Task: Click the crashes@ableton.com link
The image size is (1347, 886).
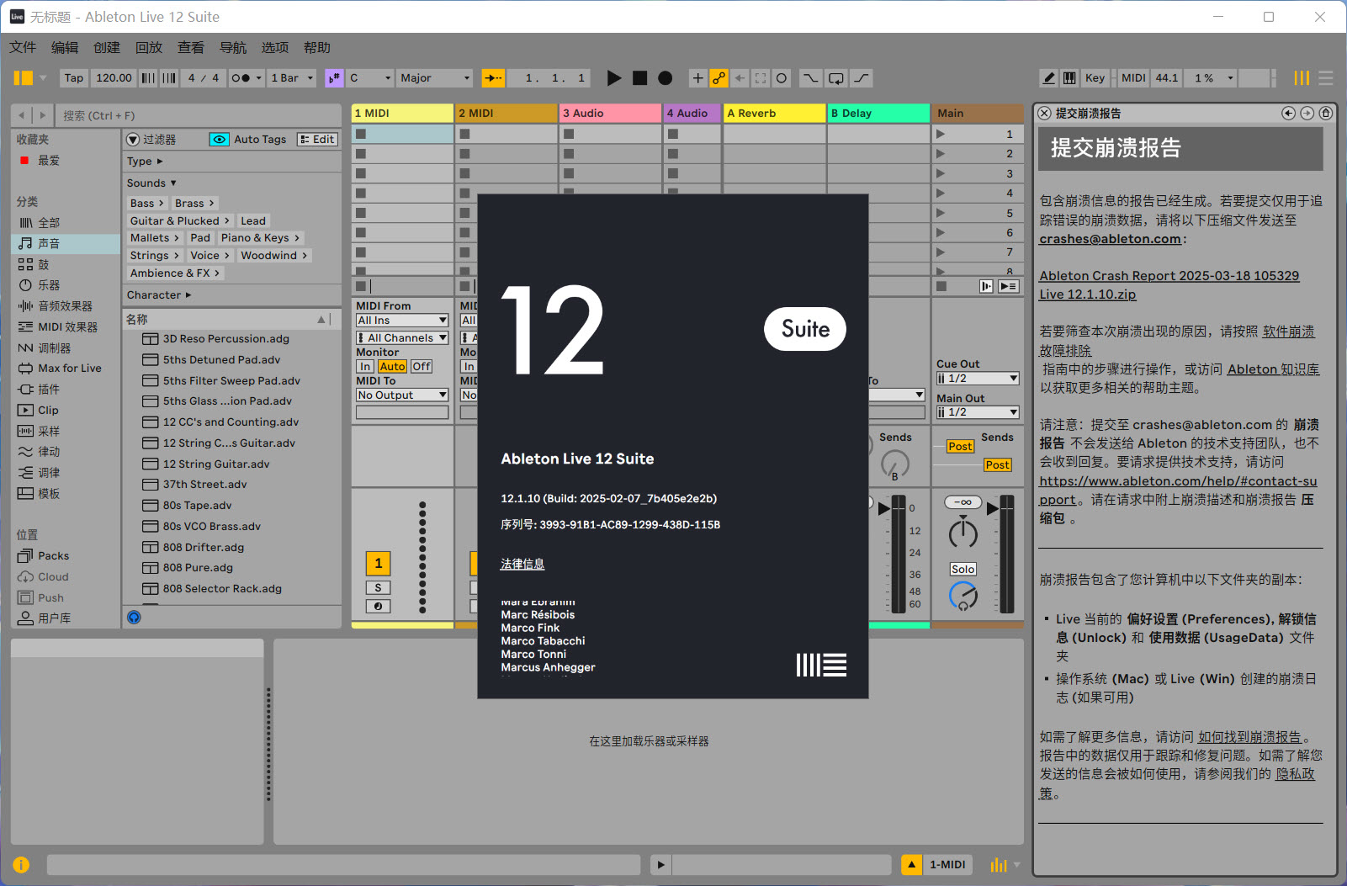Action: (x=1110, y=240)
